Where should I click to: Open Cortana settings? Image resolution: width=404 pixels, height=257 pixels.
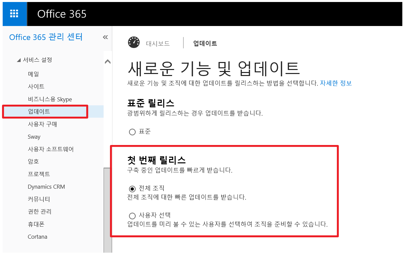[x=37, y=237]
